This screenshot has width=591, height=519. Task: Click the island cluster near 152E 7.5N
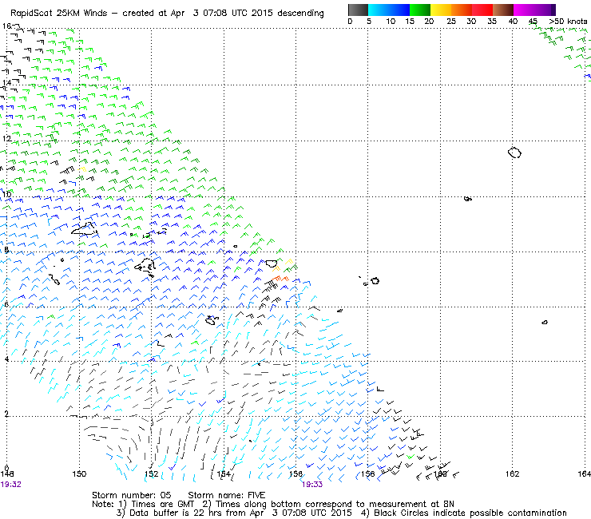point(145,266)
